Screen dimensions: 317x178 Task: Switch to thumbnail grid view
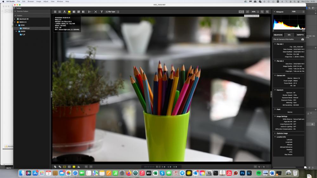55,12
